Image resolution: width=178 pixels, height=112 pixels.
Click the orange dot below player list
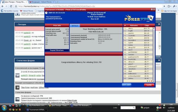149,81
